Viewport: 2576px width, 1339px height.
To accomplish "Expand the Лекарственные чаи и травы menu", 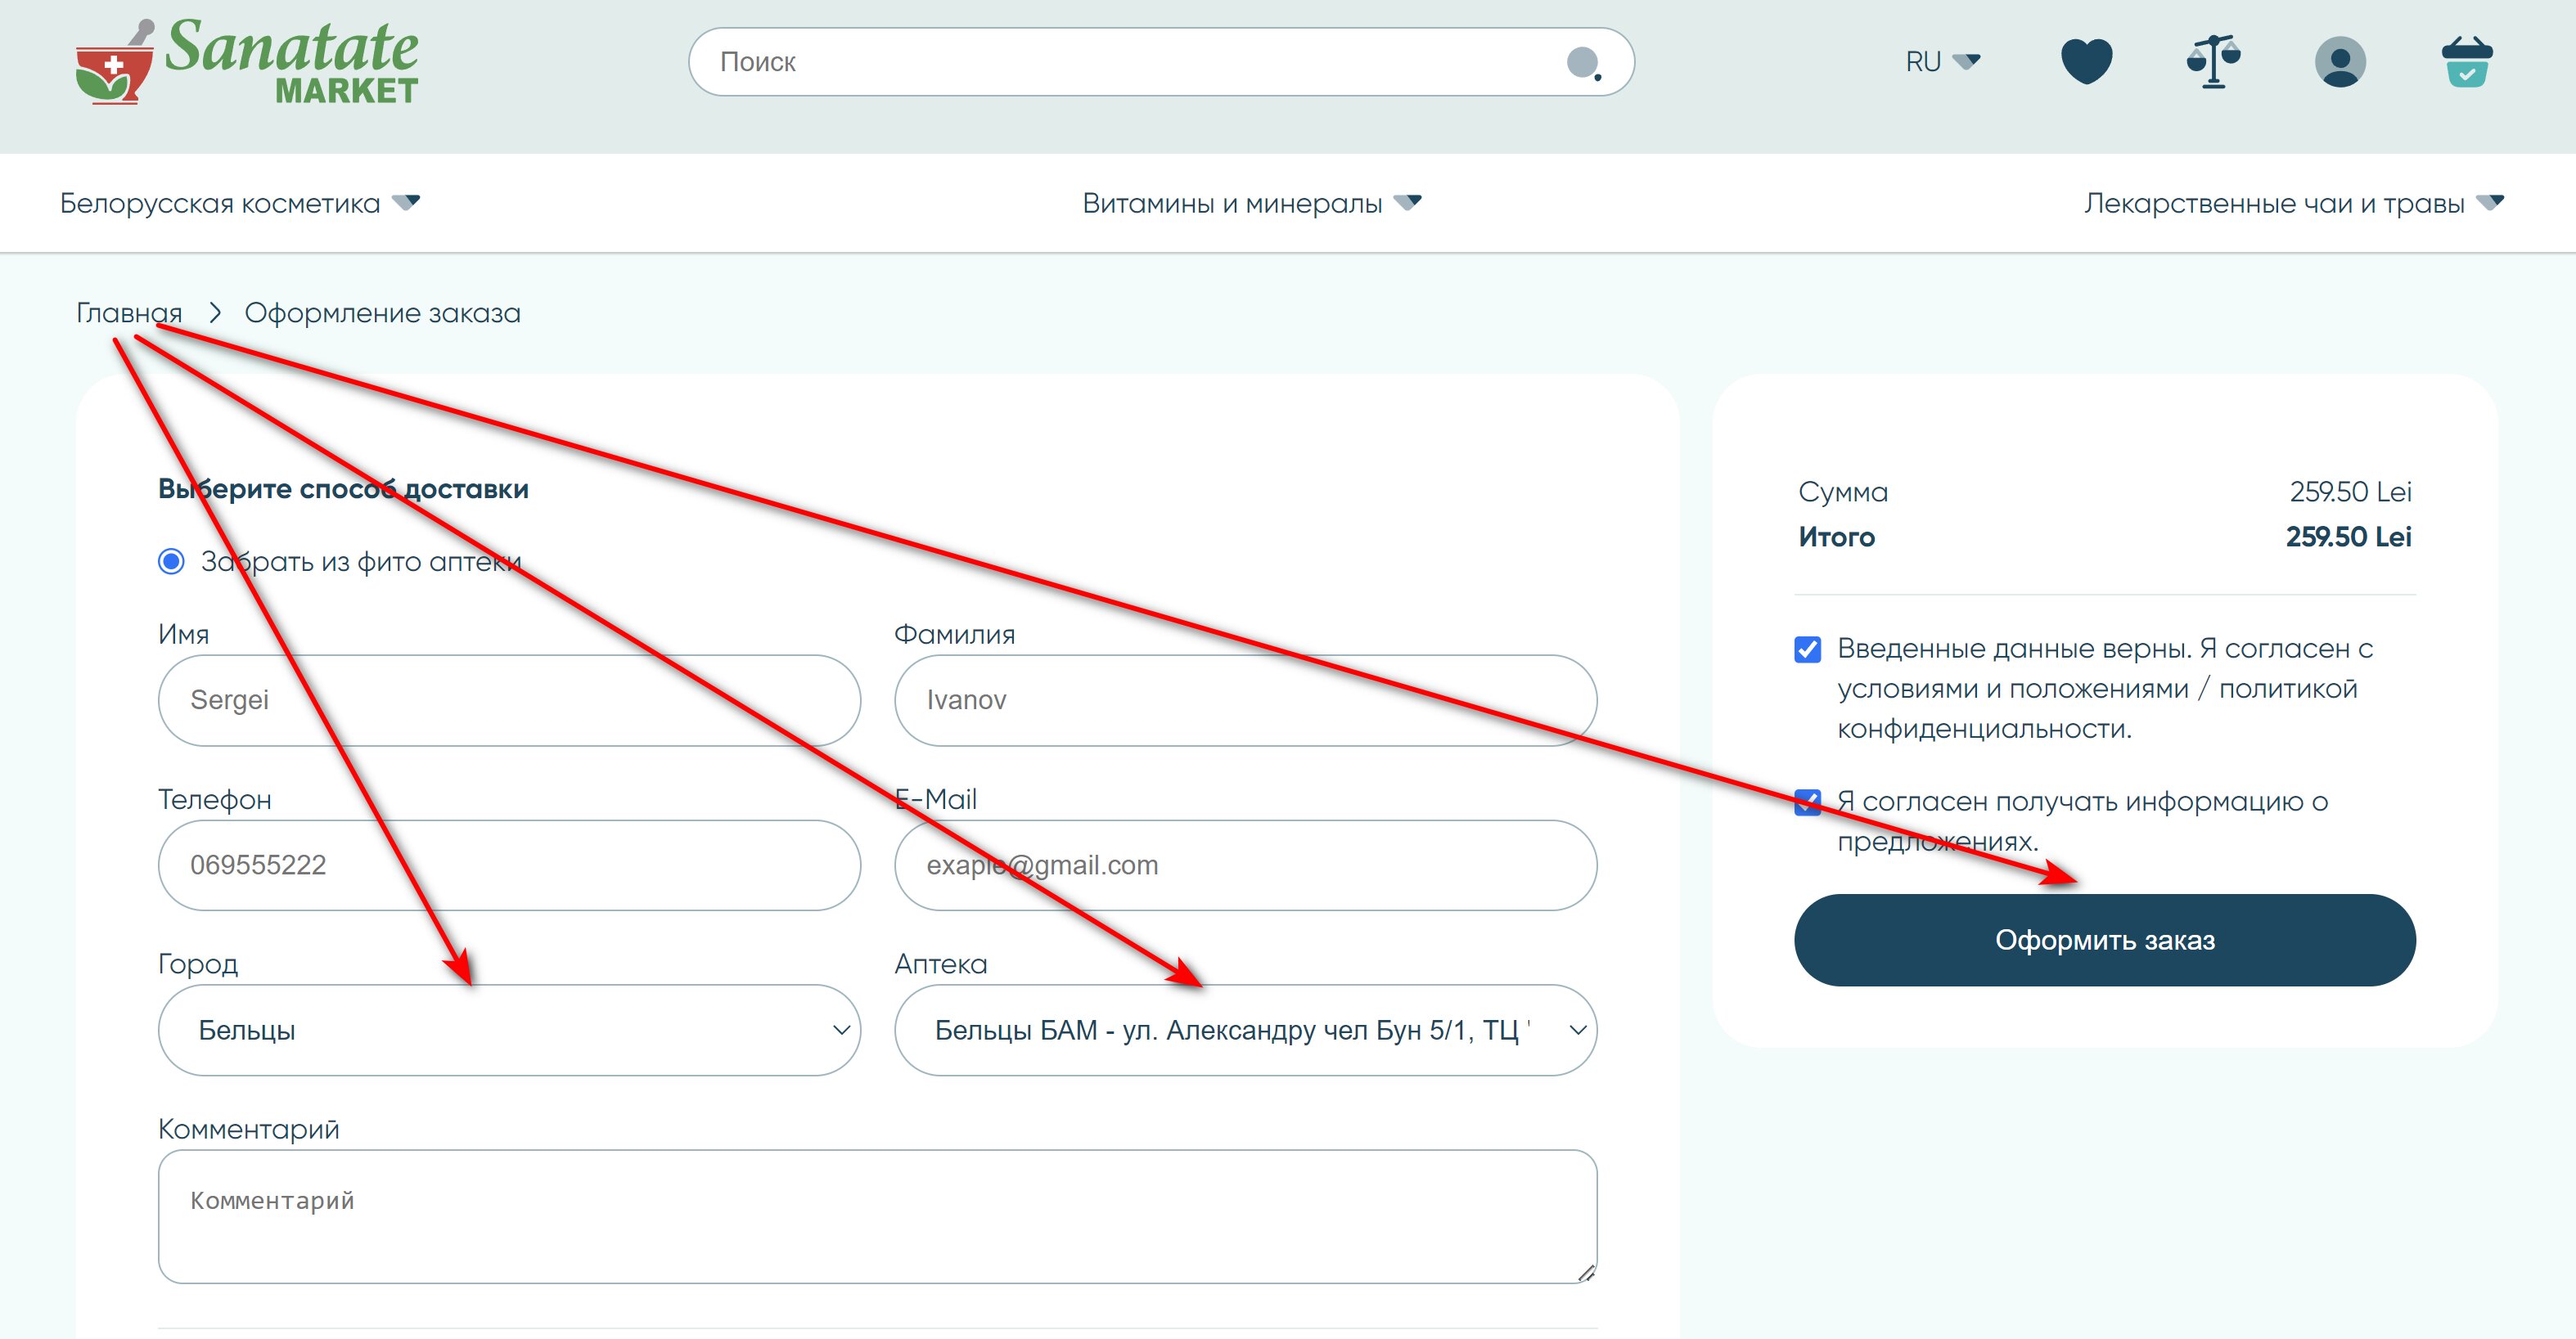I will (x=2294, y=203).
